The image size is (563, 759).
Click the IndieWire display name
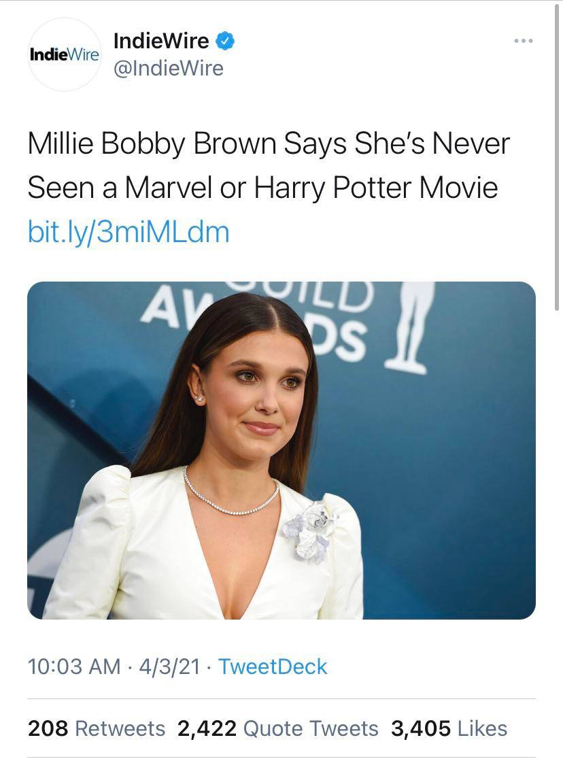[161, 41]
